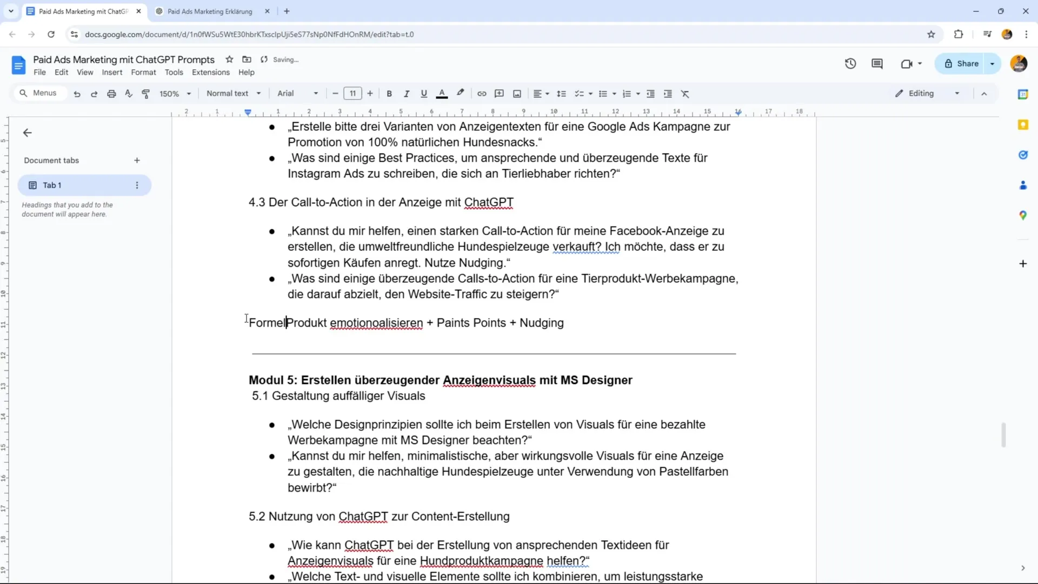Expand bulleted list options arrow
This screenshot has height=584, width=1038.
coord(614,94)
